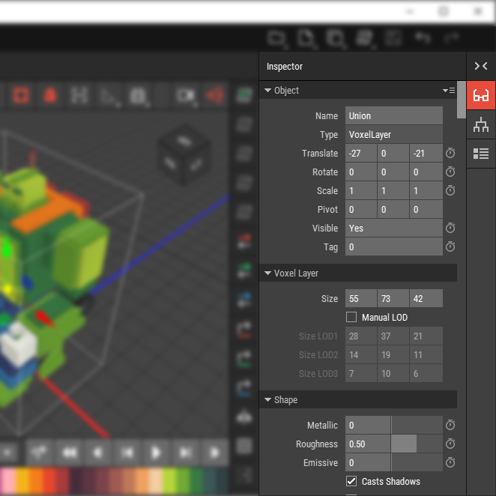Click the stopwatch icon beside Roughness
496x496 pixels.
pyautogui.click(x=450, y=444)
